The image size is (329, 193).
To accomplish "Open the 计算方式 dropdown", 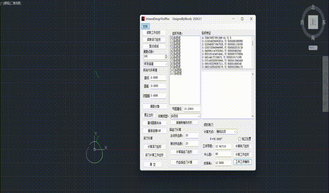I will pos(226,132).
